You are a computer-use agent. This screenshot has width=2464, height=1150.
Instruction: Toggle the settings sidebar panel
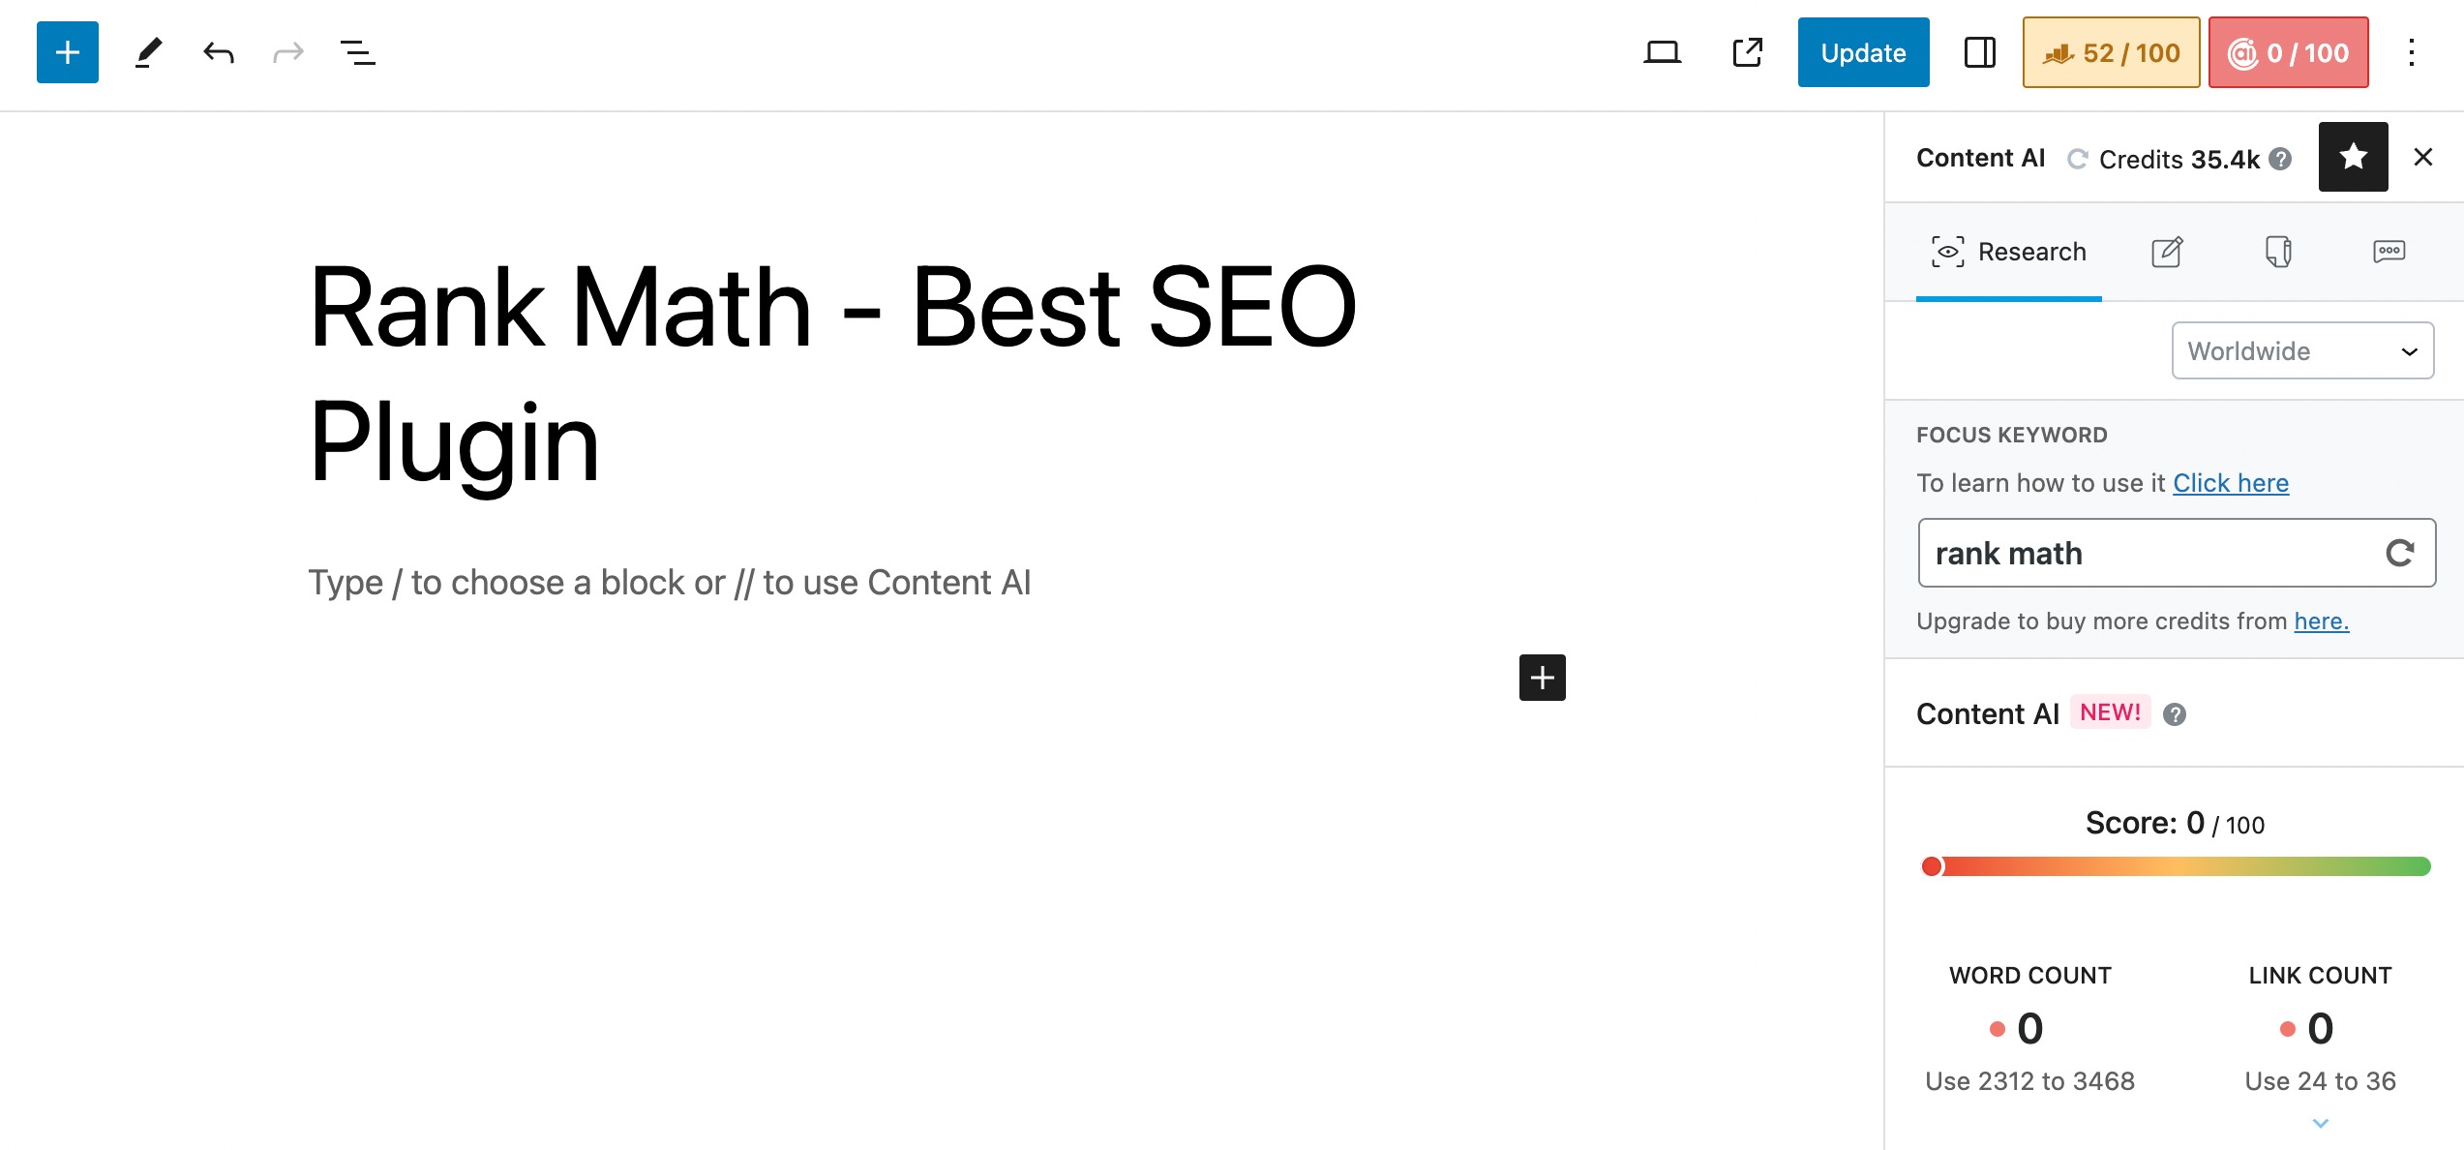pyautogui.click(x=1979, y=52)
